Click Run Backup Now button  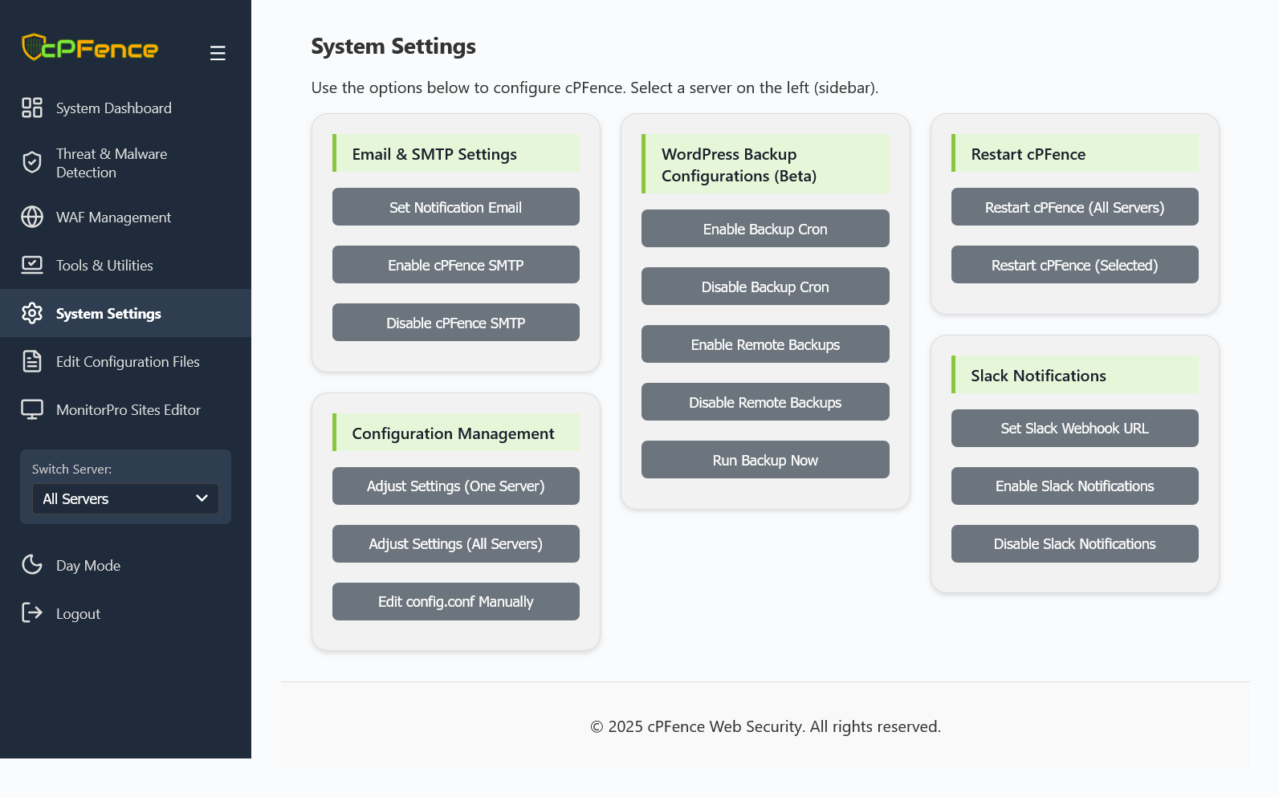(765, 460)
